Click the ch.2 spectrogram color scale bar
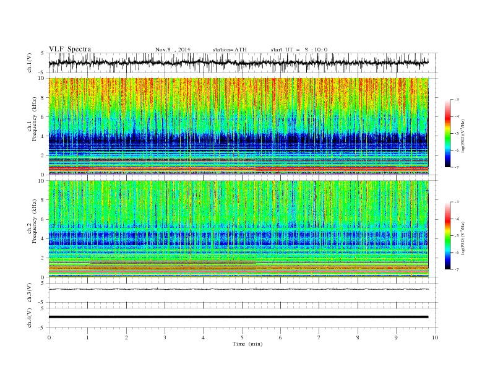Screen dimensions: 490x379 point(447,235)
